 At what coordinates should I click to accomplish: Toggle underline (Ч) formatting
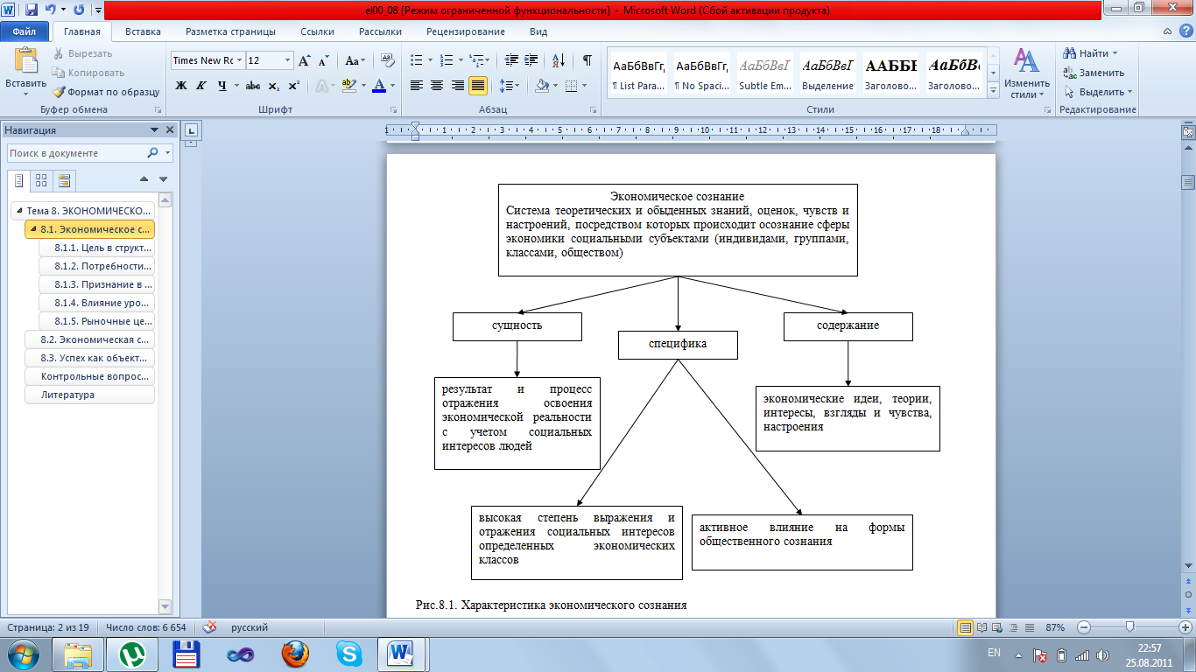pos(222,86)
